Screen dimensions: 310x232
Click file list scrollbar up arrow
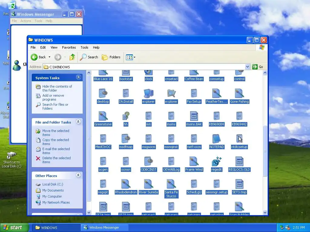tap(265, 73)
